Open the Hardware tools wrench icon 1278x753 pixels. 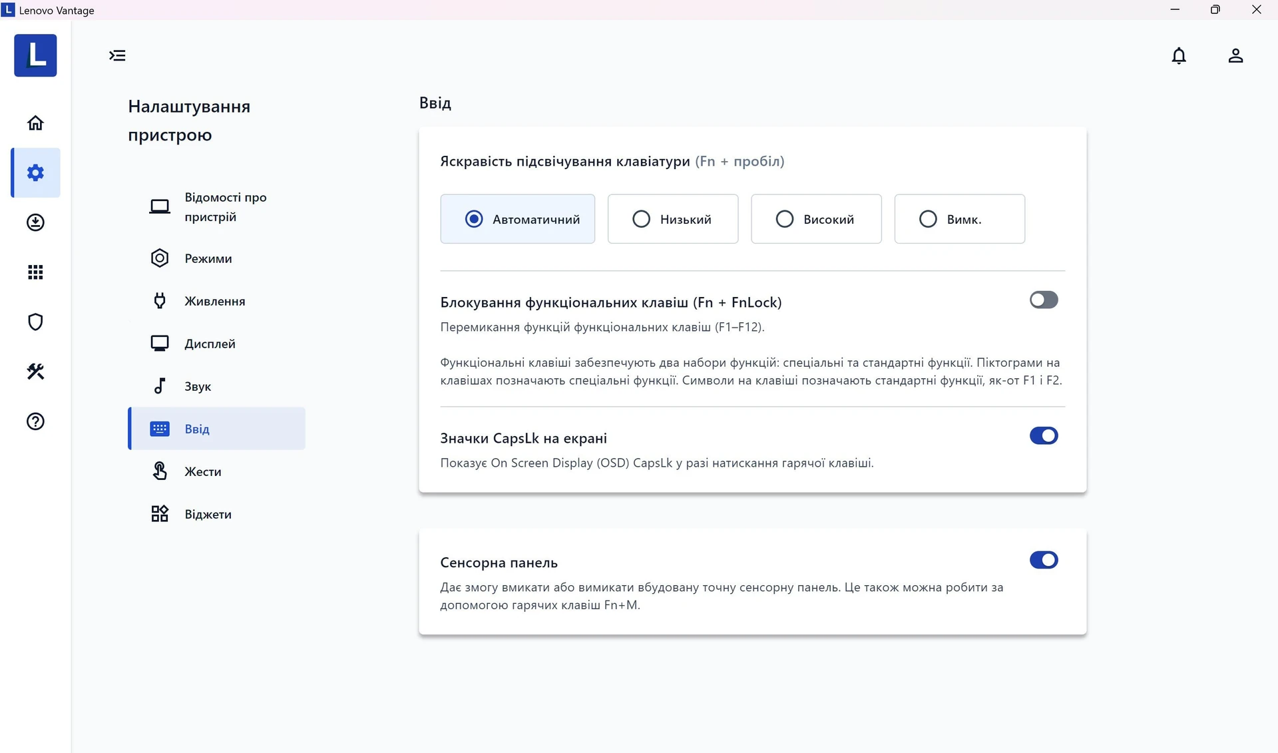coord(35,372)
